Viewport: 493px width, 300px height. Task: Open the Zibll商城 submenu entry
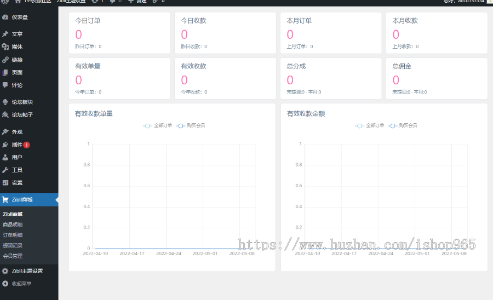point(13,214)
